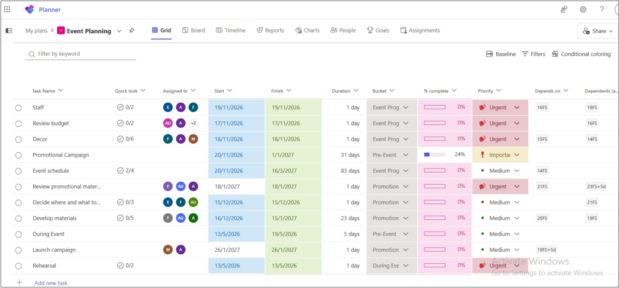Click Event schedule 2/4 checklist icon
Screen dimensions: 619x288
tap(120, 170)
